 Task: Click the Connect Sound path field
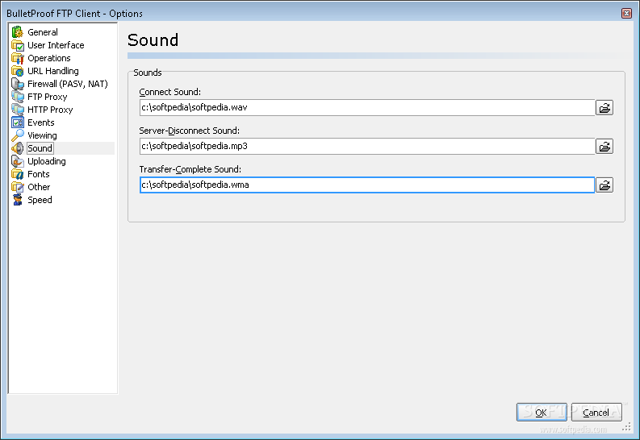coord(367,107)
